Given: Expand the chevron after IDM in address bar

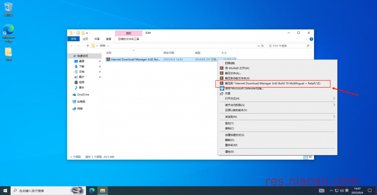Looking at the screenshot, I should tap(108, 46).
